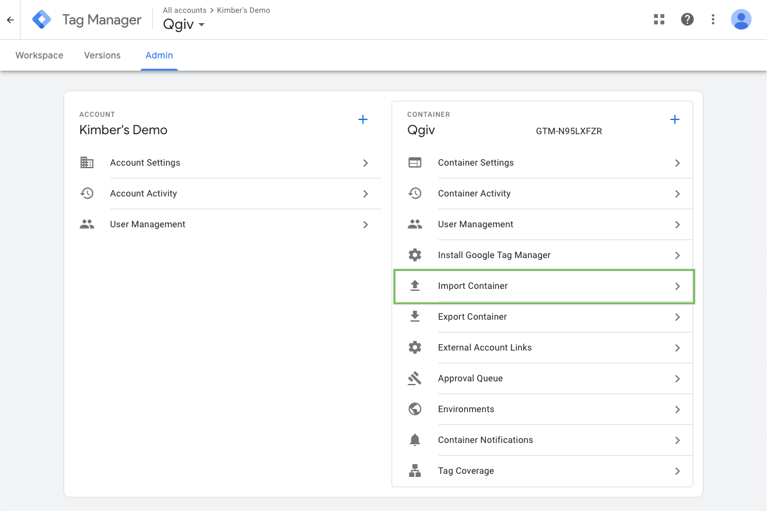Click the Import Container upload icon

click(x=415, y=286)
